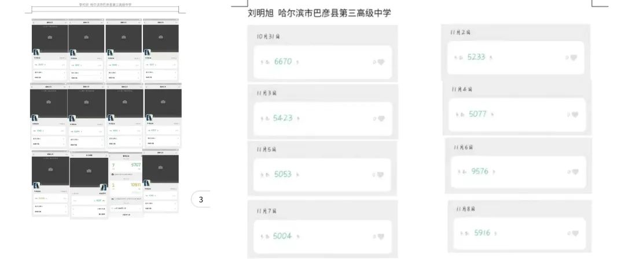The width and height of the screenshot is (625, 259).
Task: Click the left page header title text
Action: (x=105, y=5)
